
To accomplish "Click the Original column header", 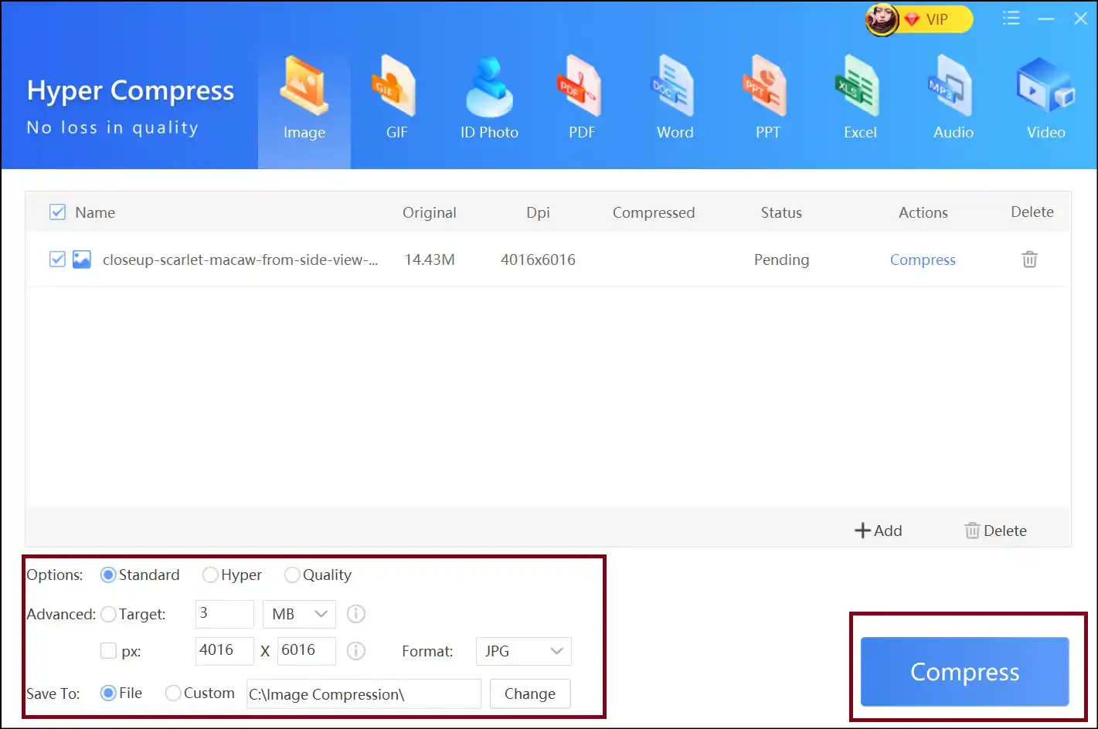I will tap(430, 212).
